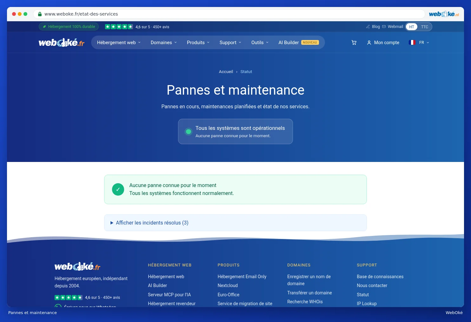Viewport: 471px width, 322px height.
Task: Click the weboke.nl logo in browser bar
Action: point(444,14)
